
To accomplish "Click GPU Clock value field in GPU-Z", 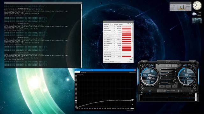I will pyautogui.click(x=119, y=26).
